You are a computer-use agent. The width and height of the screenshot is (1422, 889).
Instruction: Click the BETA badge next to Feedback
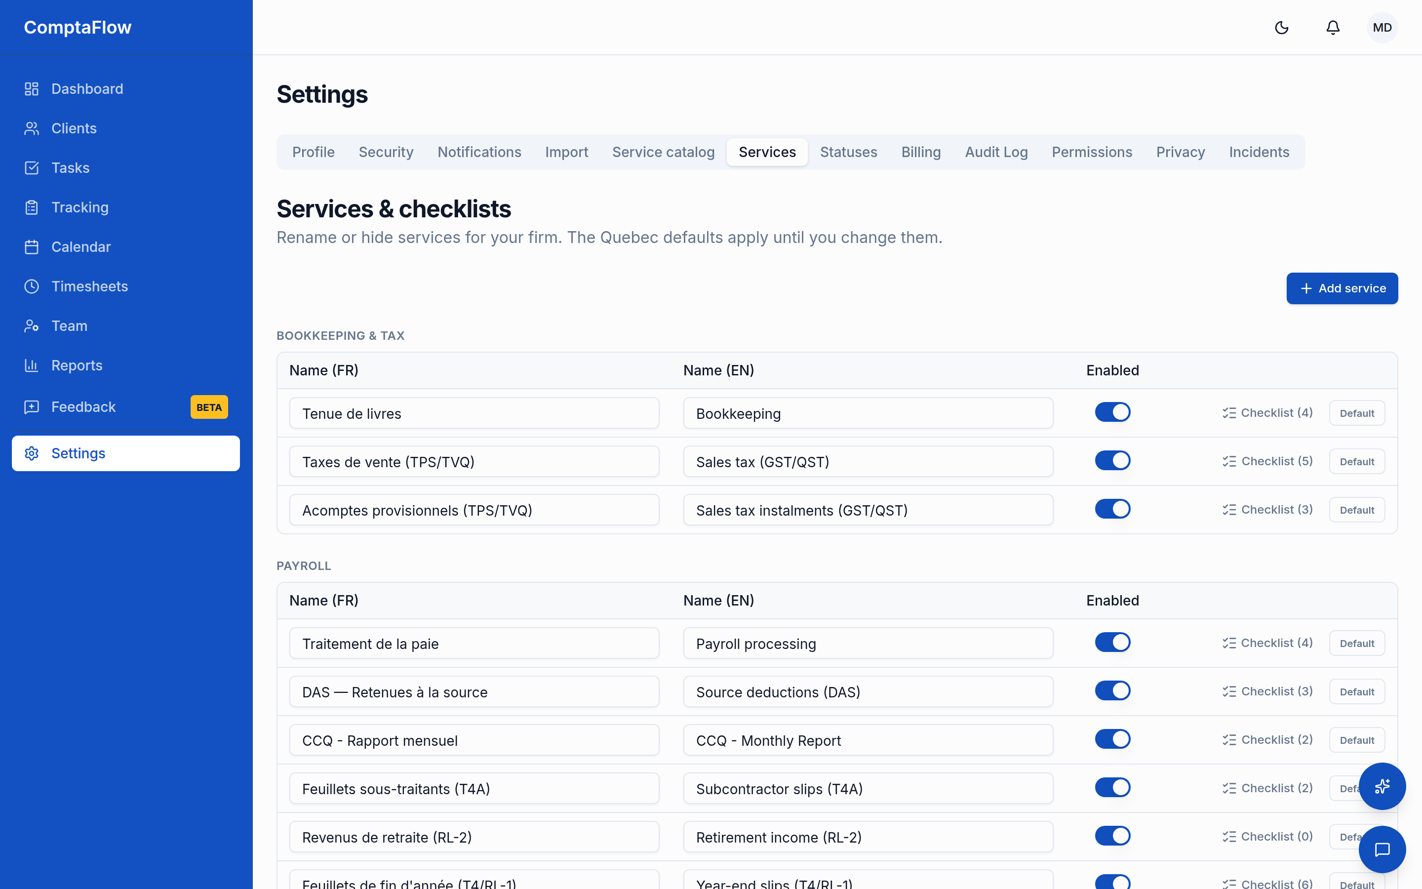point(209,407)
